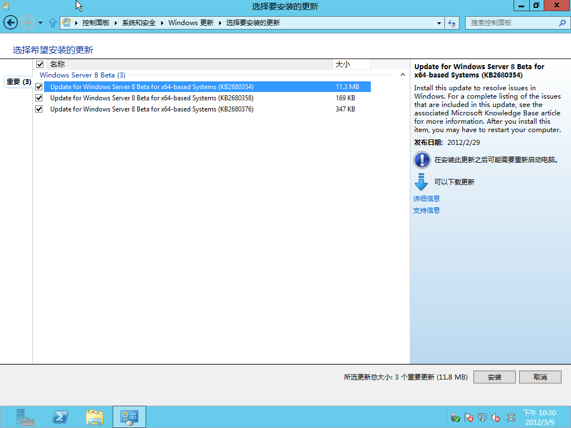Select the KB2680358 update row
Screen dimensions: 571x428
207,98
